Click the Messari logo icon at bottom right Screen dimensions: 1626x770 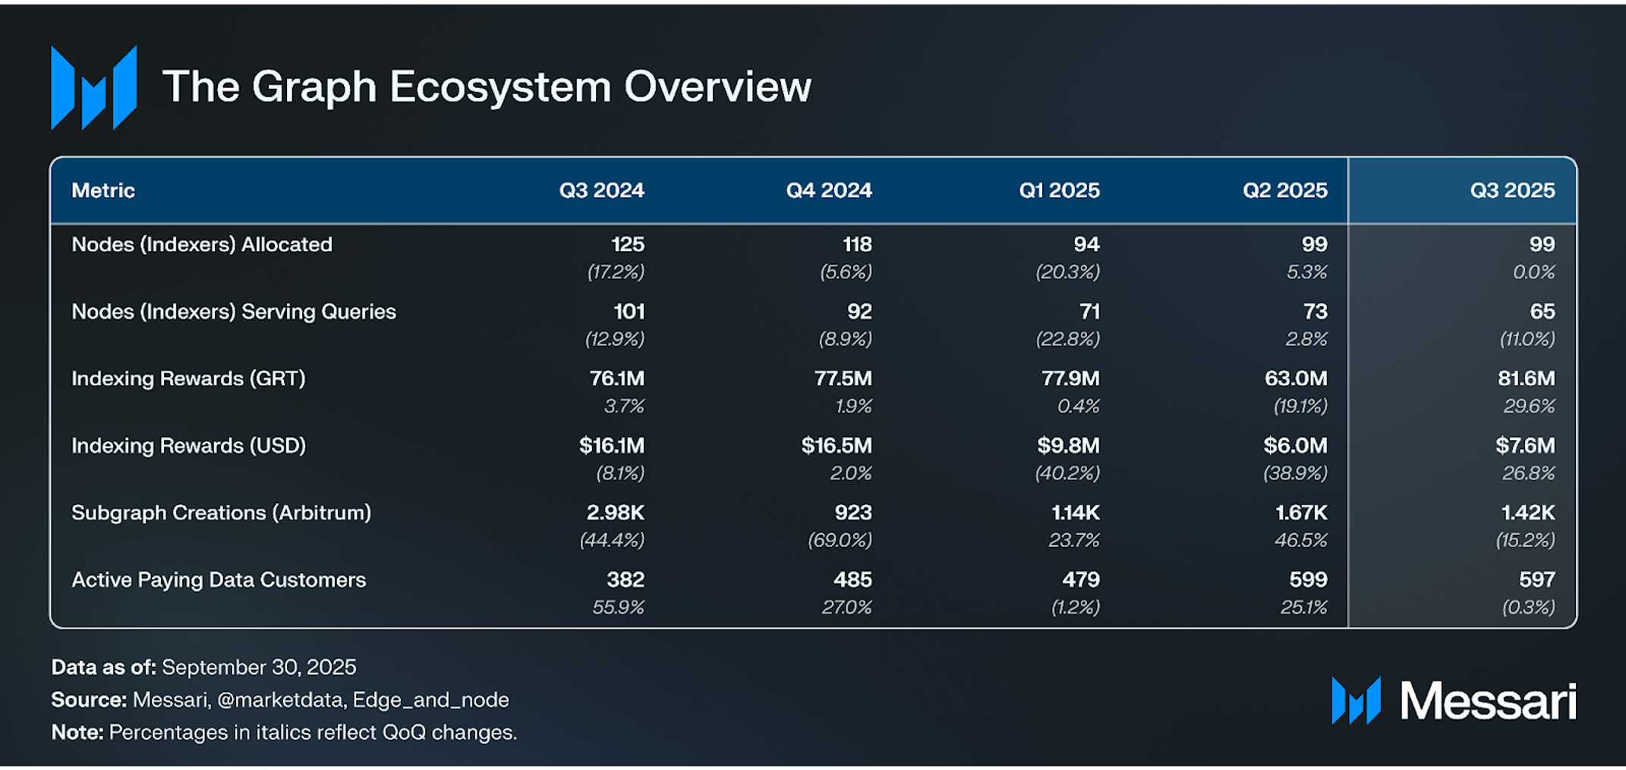1356,700
